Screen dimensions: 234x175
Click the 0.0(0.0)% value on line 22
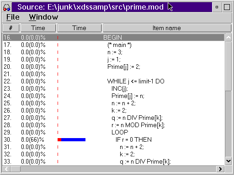tap(33, 81)
